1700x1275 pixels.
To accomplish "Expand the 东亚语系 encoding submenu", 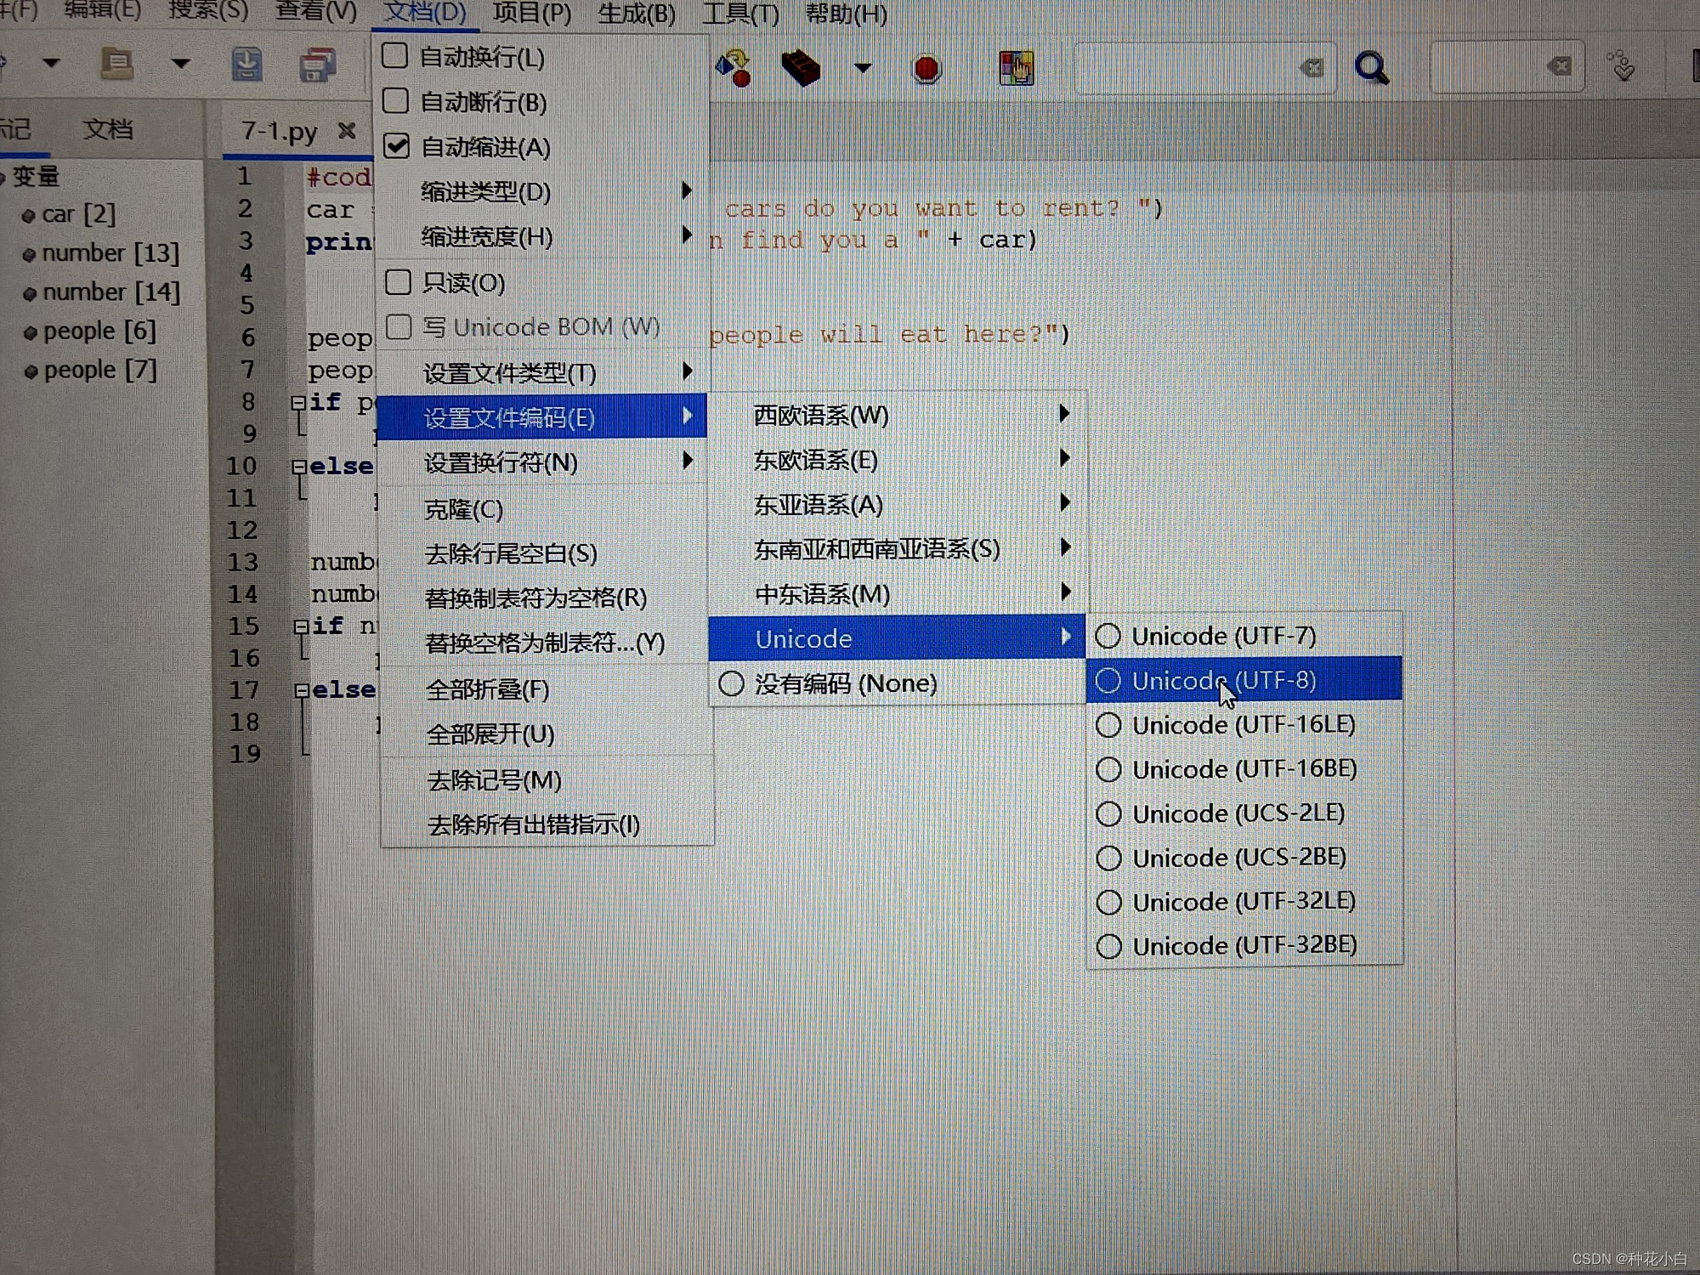I will 818,504.
